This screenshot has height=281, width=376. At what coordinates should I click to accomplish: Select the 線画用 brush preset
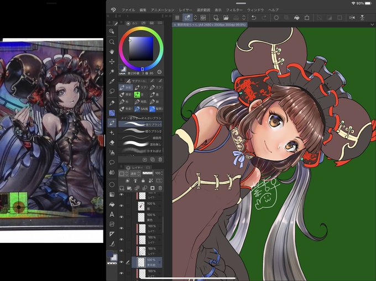point(140,137)
